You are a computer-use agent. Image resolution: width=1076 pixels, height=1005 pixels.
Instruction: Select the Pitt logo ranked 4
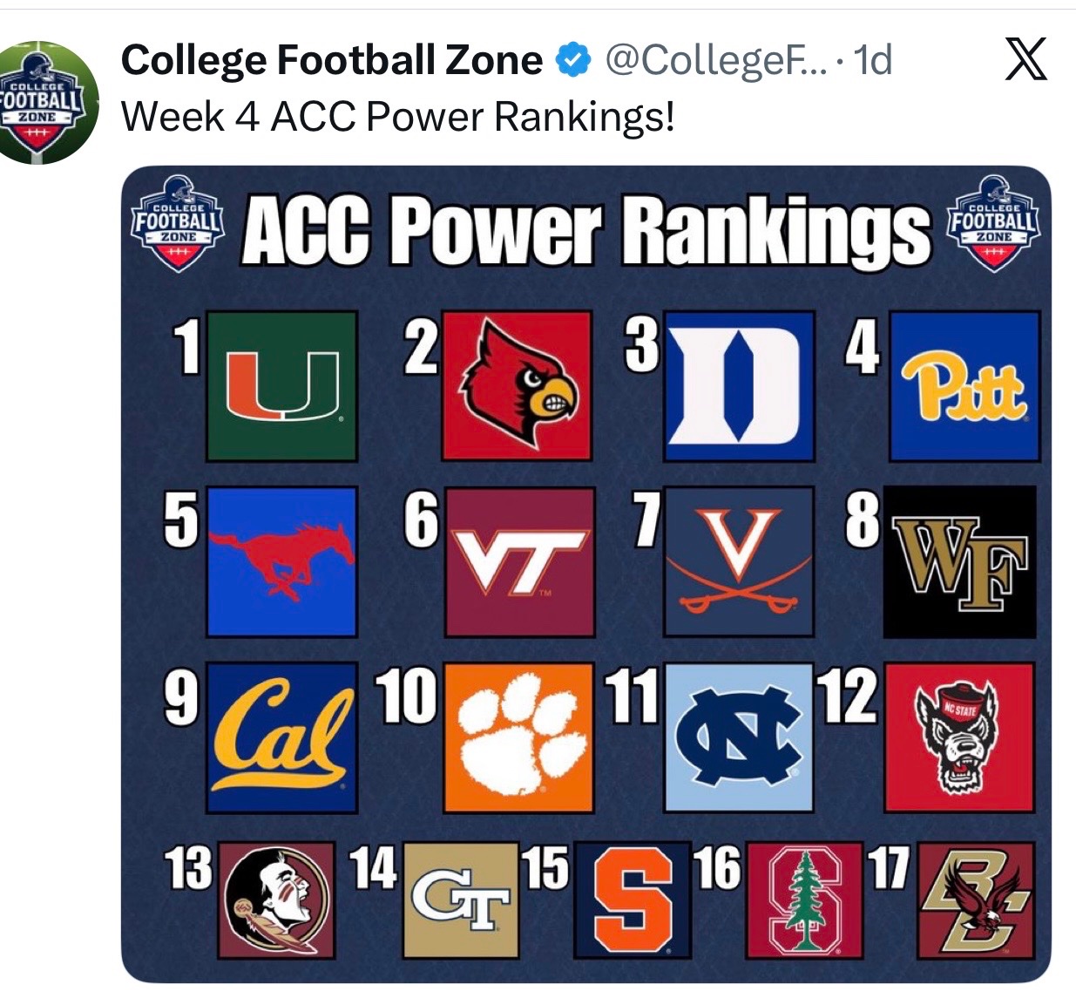965,386
